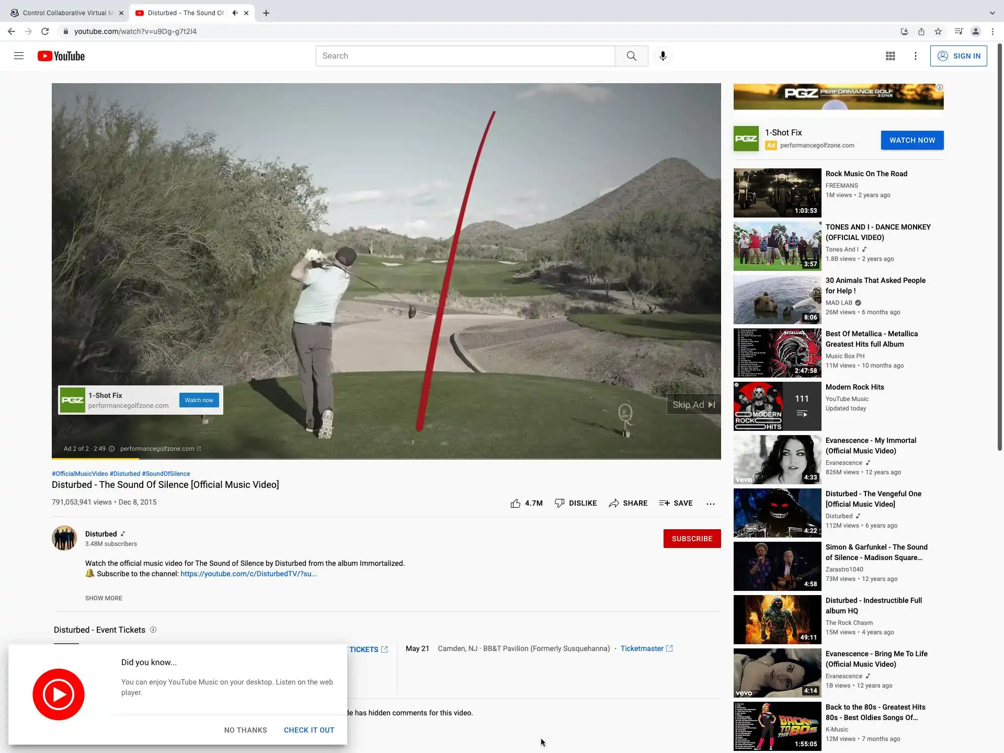1004x753 pixels.
Task: Click the voice search microphone icon
Action: click(x=663, y=56)
